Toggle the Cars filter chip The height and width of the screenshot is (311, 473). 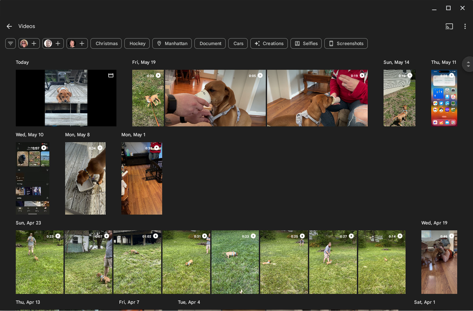click(238, 43)
